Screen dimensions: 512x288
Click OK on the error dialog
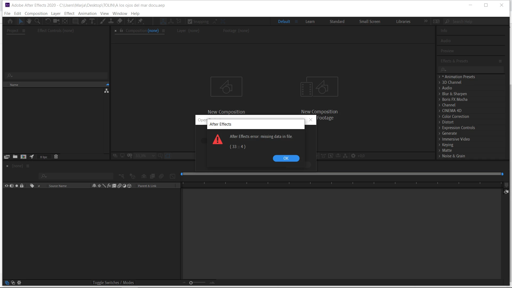point(286,158)
